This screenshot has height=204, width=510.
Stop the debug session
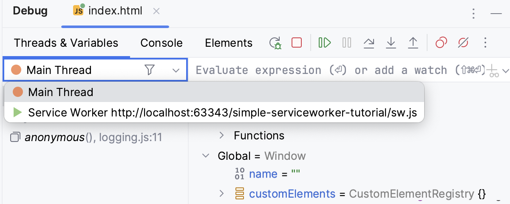(297, 43)
